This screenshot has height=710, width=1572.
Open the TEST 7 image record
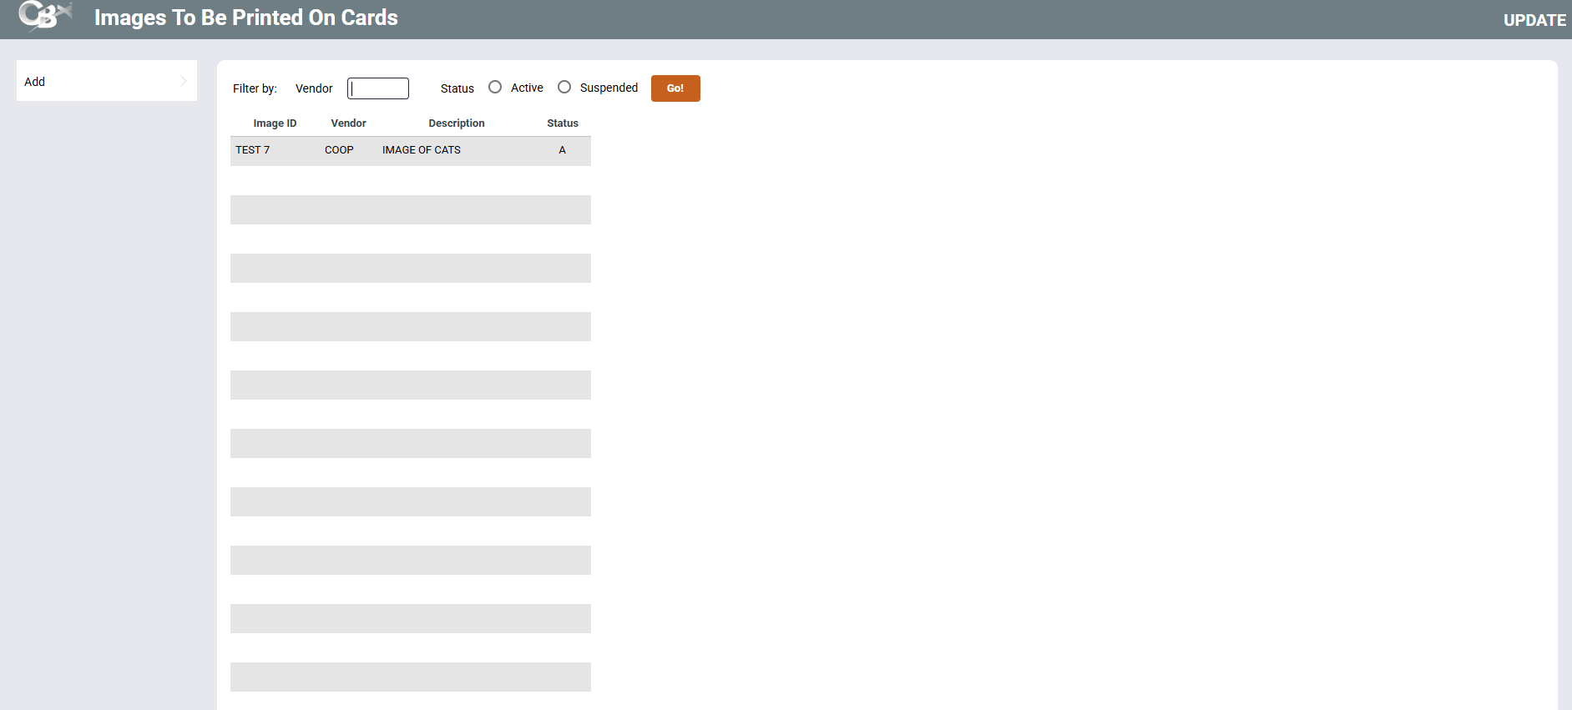coord(252,150)
